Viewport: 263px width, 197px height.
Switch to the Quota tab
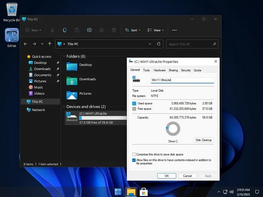coord(197,70)
